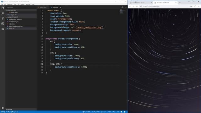Click the notifications bell in status bar
The height and width of the screenshot is (113, 201).
pyautogui.click(x=125, y=112)
